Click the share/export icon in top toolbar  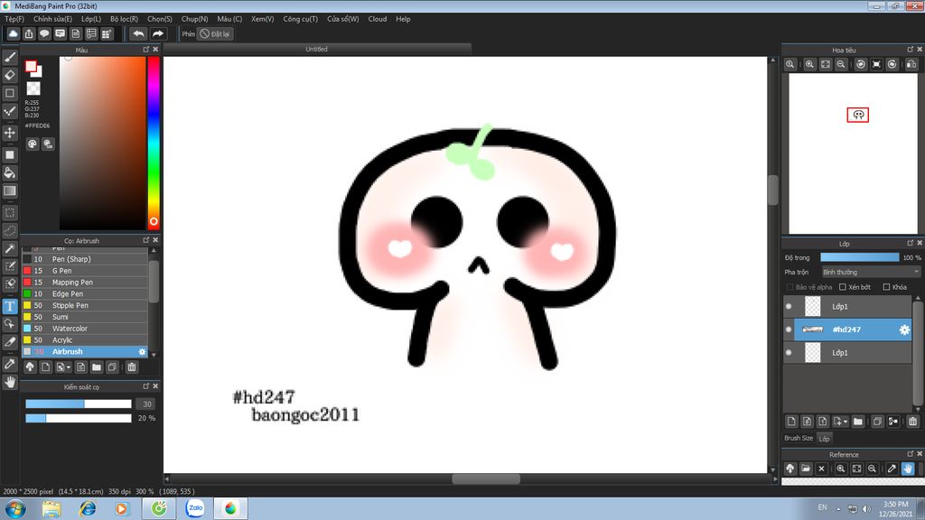29,33
